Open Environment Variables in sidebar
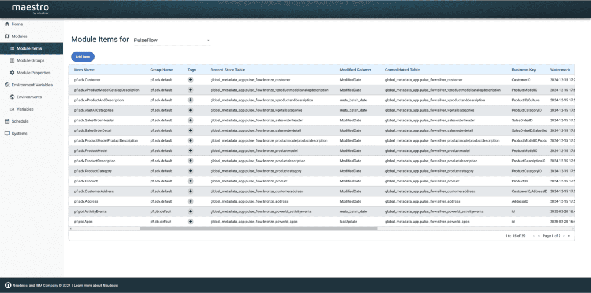591x293 pixels. [32, 85]
